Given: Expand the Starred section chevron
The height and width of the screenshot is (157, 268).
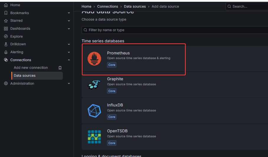Looking at the screenshot, I should [x=69, y=21].
